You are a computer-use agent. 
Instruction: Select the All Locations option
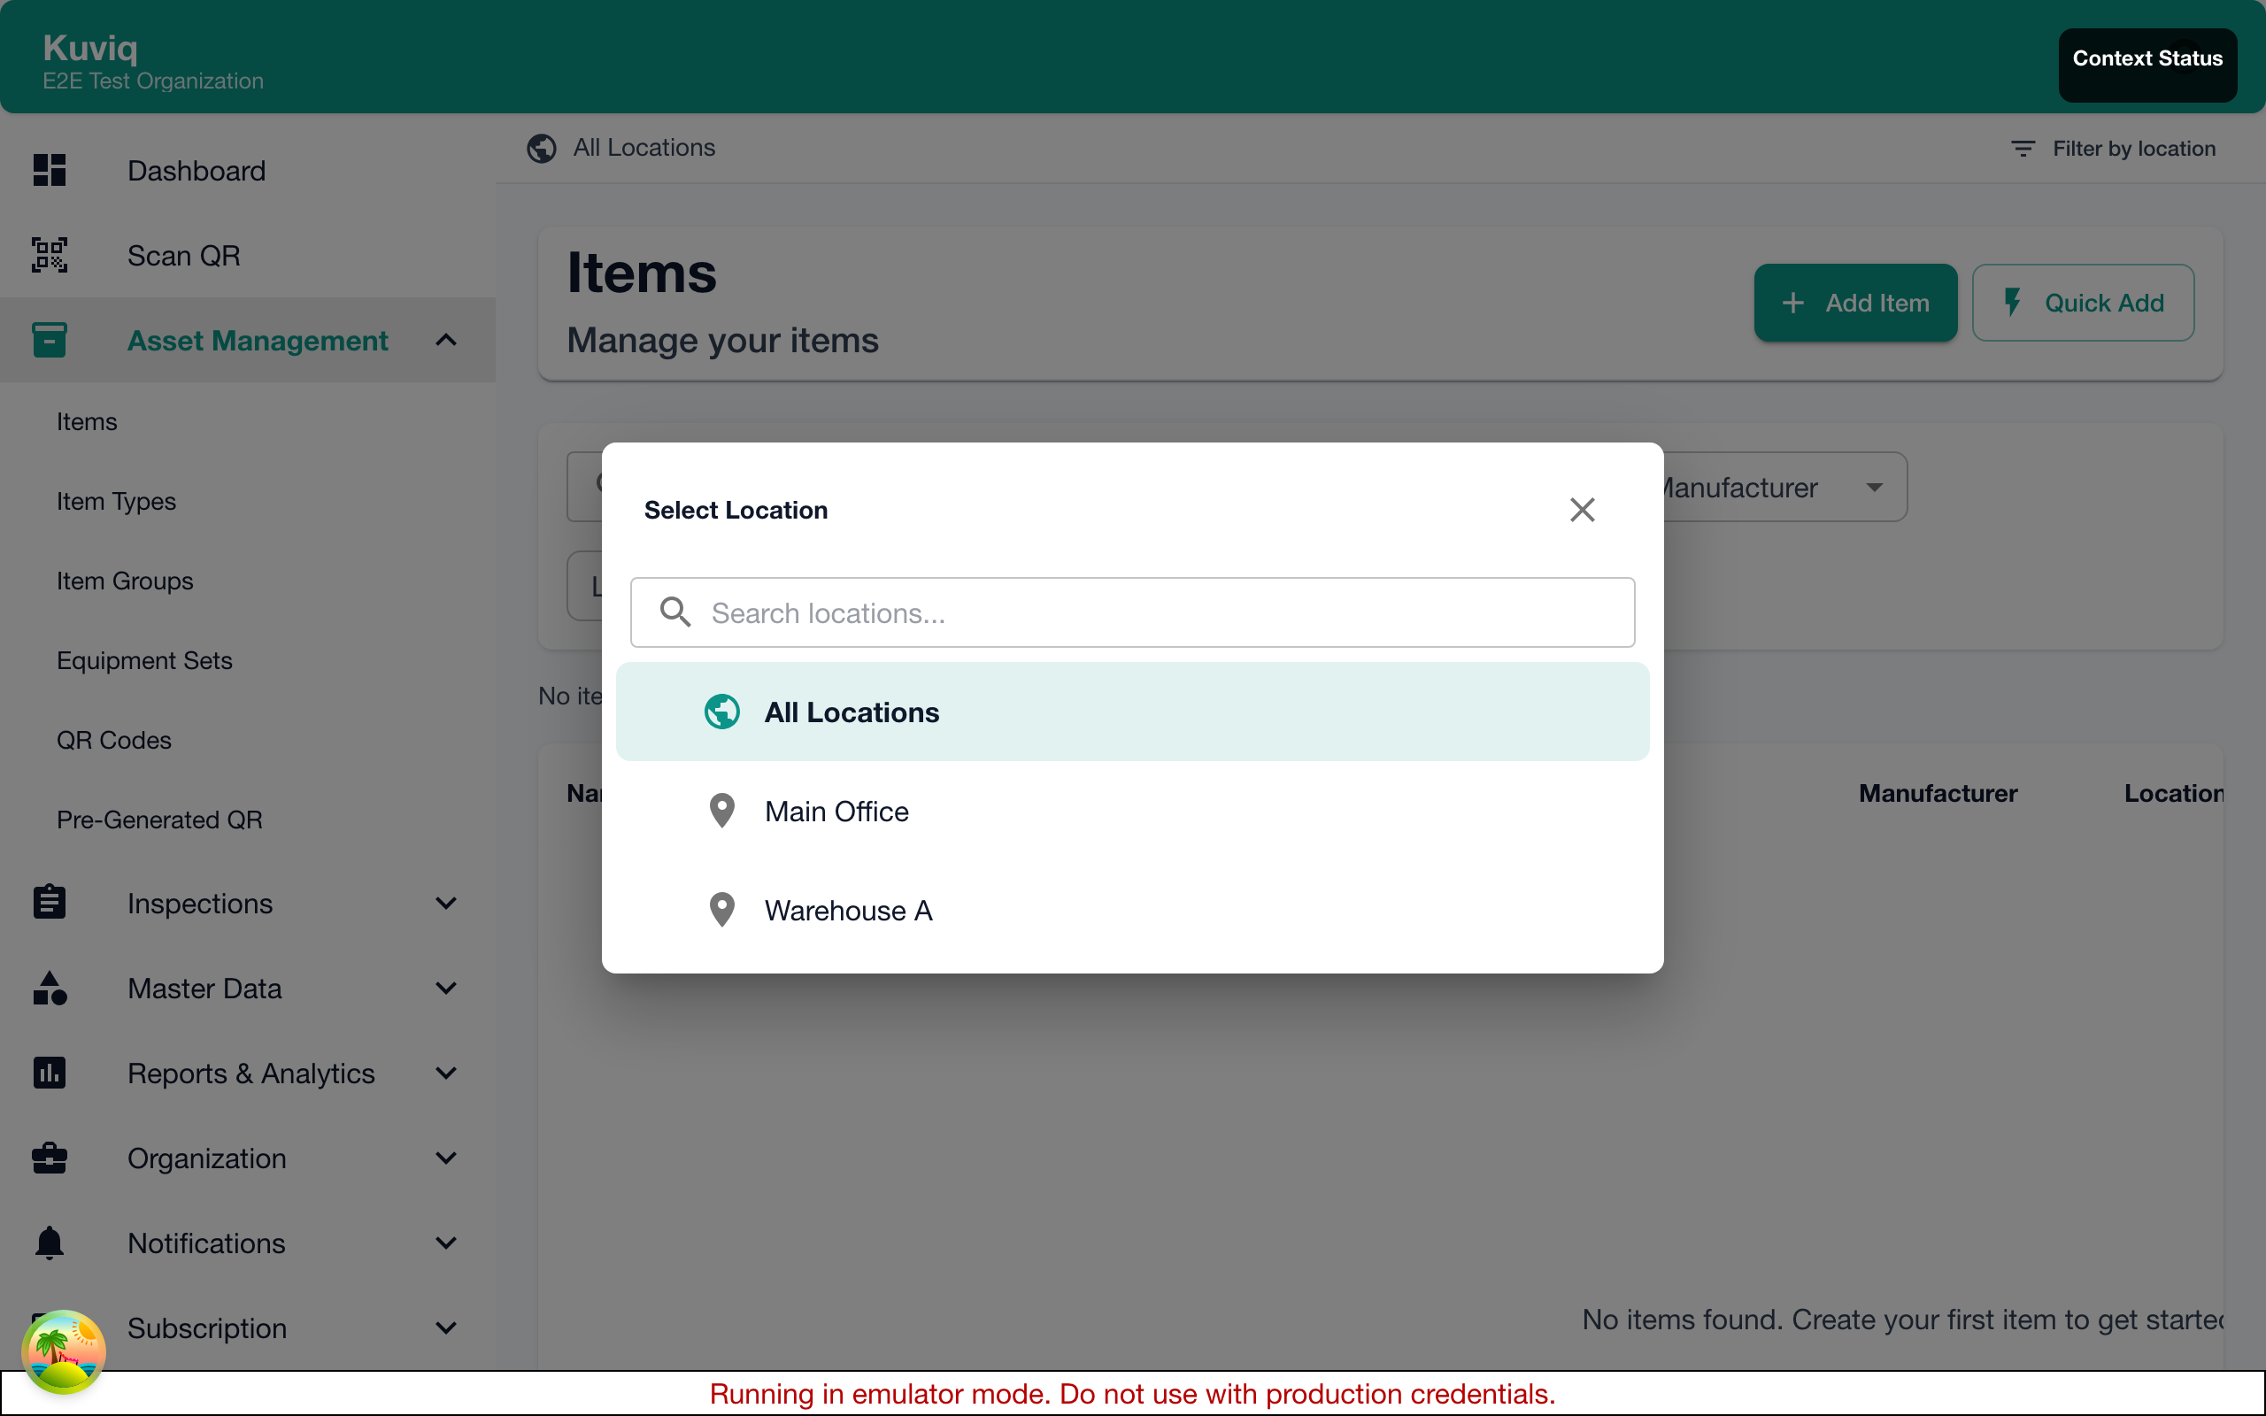coord(1131,712)
